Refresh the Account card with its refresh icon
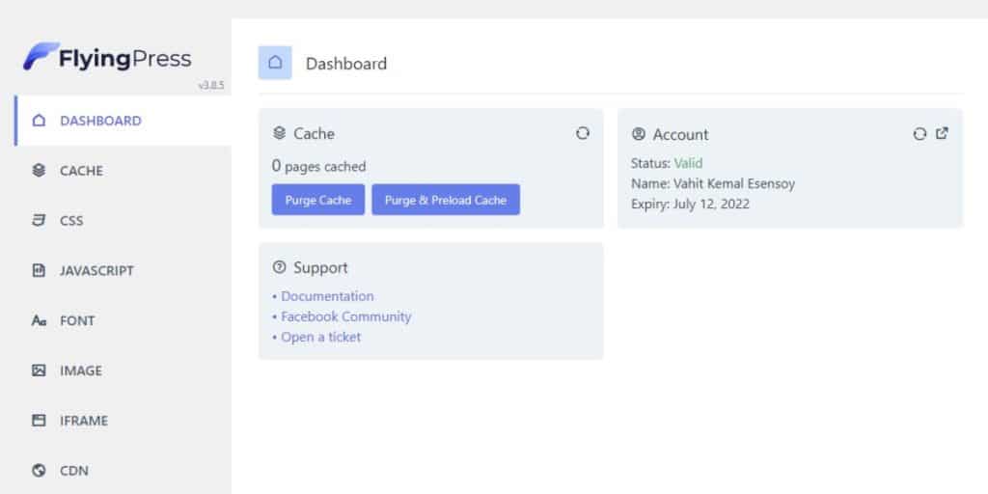Image resolution: width=988 pixels, height=494 pixels. pyautogui.click(x=919, y=133)
